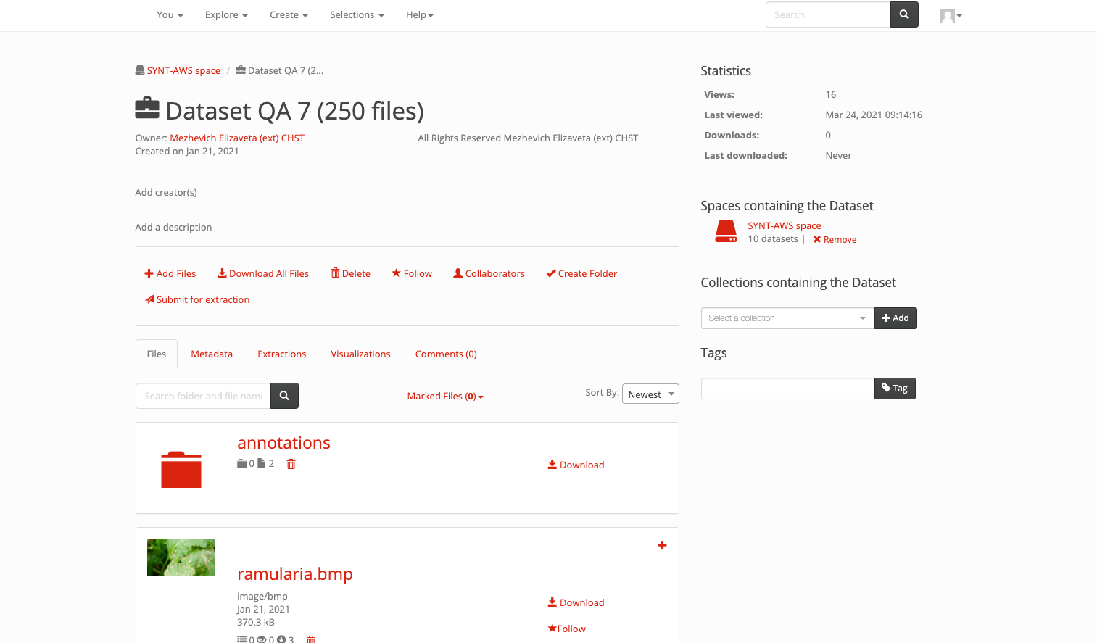Open the Sort By Newest dropdown

point(650,394)
